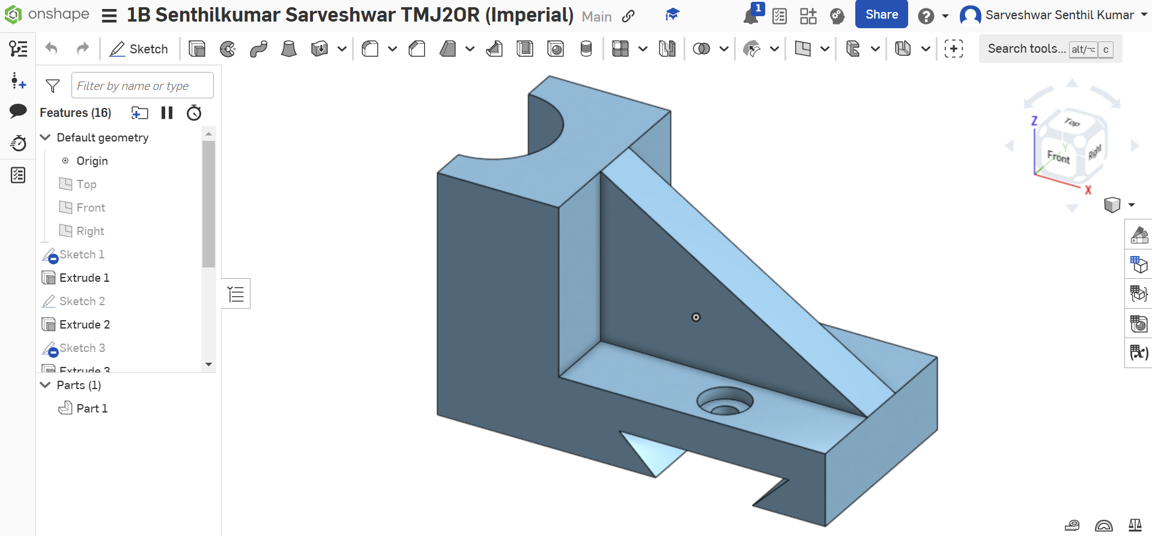Image resolution: width=1152 pixels, height=536 pixels.
Task: Collapse the Default geometry group
Action: [x=45, y=137]
